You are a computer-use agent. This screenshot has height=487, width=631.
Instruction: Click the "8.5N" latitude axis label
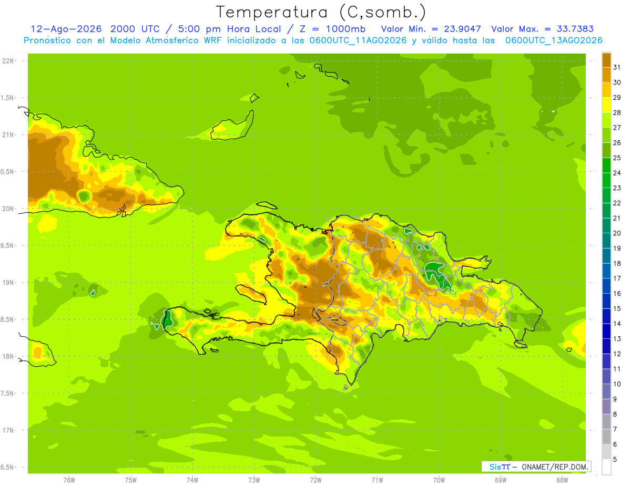coord(7,319)
